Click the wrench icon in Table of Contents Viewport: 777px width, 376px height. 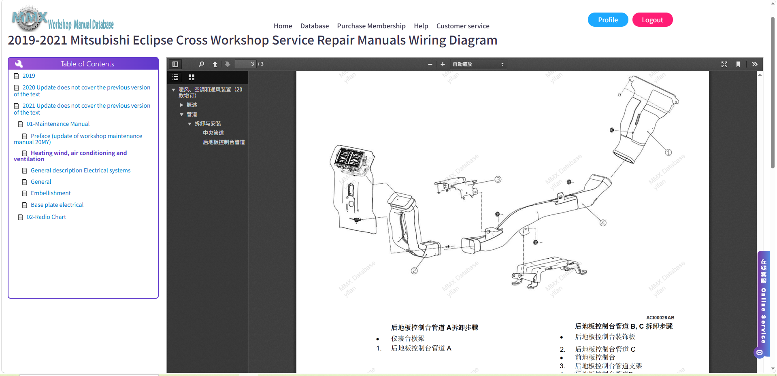click(19, 64)
